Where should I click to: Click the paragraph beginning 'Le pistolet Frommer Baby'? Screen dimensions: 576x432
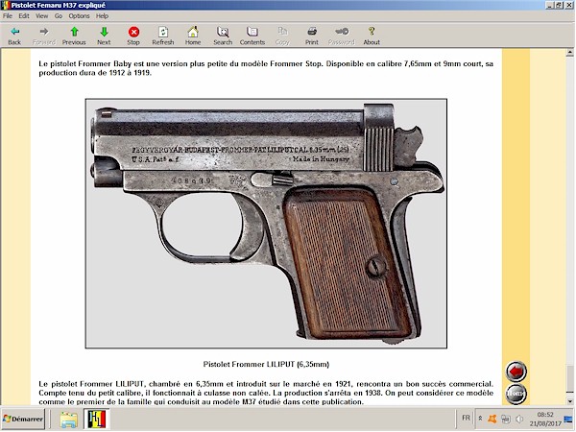[266, 68]
